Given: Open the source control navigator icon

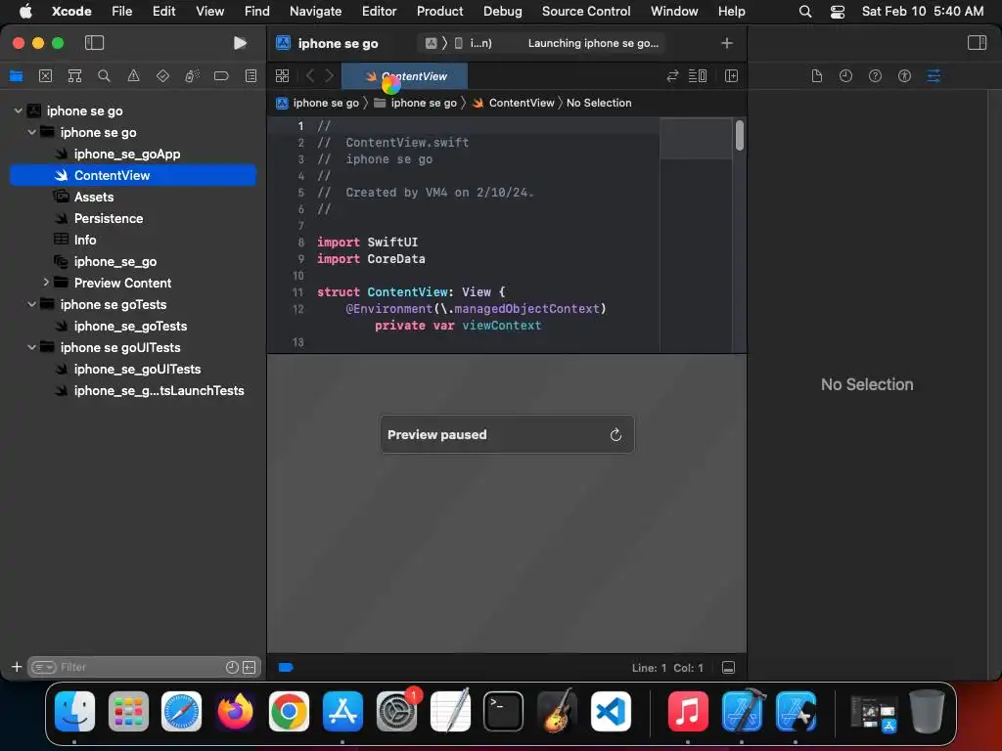Looking at the screenshot, I should coord(45,76).
